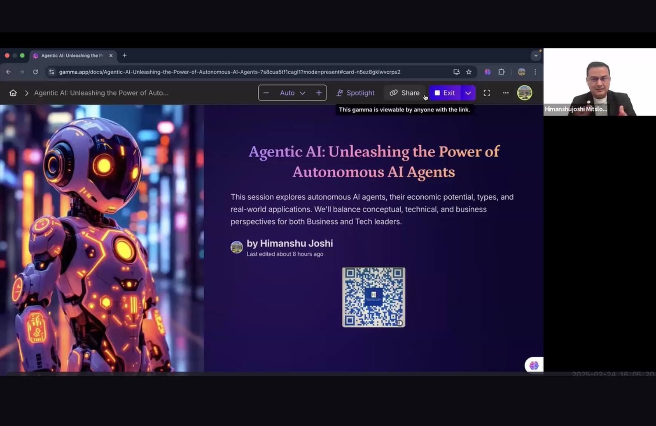Open the browser extensions puzzle icon
This screenshot has width=656, height=426.
[501, 72]
